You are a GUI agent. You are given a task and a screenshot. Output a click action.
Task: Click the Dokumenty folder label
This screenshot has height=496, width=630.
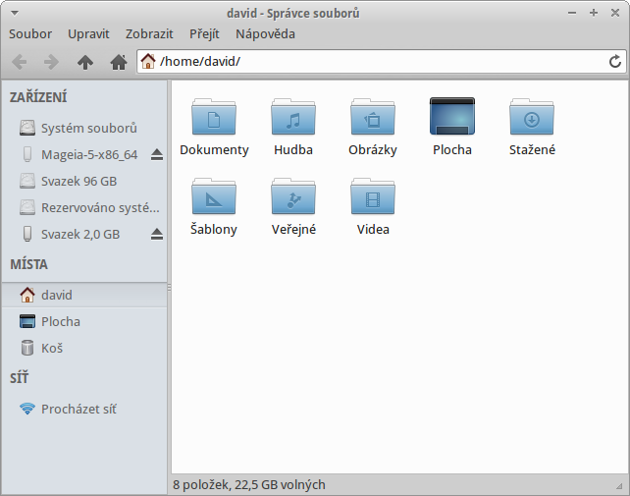coord(214,150)
